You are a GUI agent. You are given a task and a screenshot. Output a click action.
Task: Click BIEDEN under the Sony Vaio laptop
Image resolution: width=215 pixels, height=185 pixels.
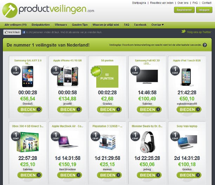(189, 175)
